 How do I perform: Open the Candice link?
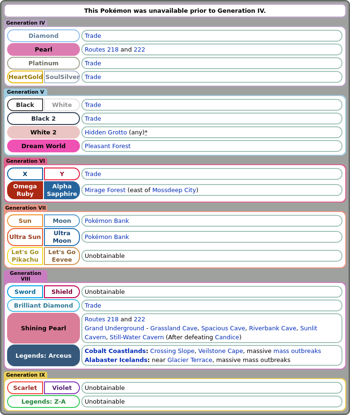(x=227, y=337)
